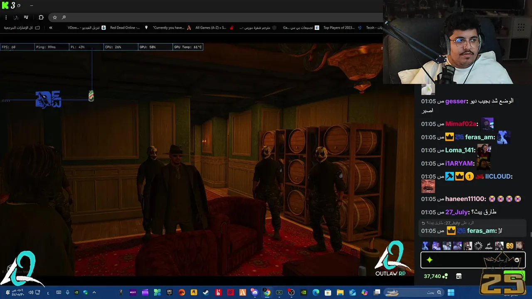Image resolution: width=532 pixels, height=299 pixels.
Task: Expand the bookmarks overflow chevron
Action: [51, 28]
